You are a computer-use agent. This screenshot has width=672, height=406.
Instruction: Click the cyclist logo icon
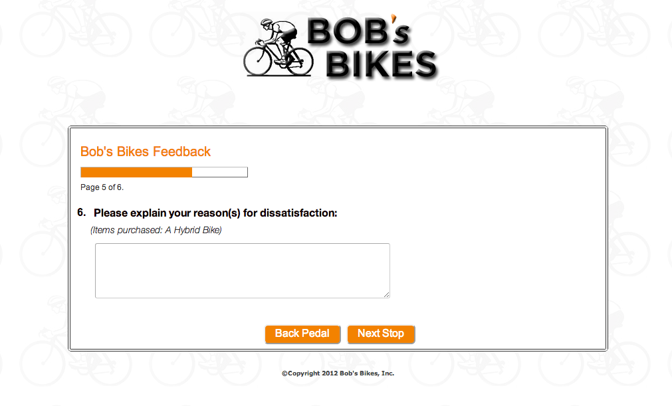(x=279, y=47)
